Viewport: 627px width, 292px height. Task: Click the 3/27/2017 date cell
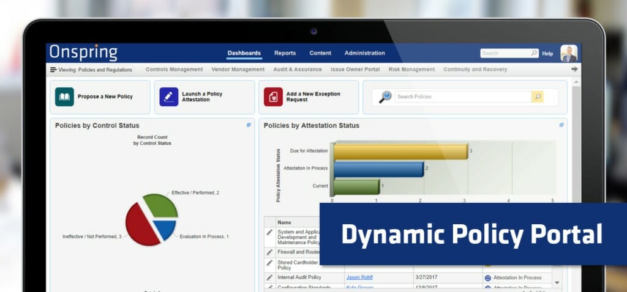coord(427,277)
